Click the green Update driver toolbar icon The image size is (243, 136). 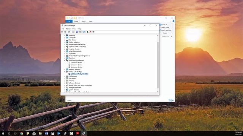pyautogui.click(x=88, y=32)
